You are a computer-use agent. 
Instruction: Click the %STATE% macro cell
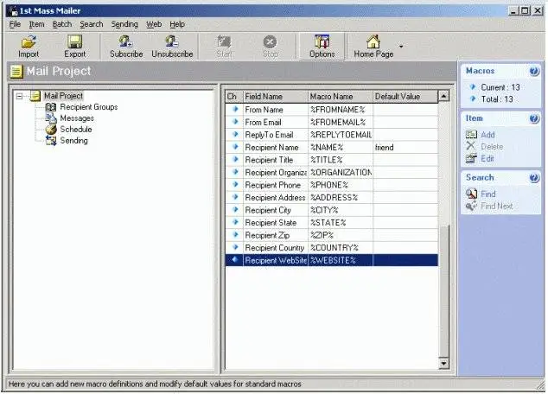click(341, 223)
